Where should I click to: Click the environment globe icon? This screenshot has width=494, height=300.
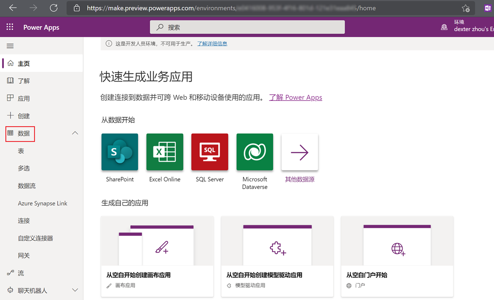point(444,27)
